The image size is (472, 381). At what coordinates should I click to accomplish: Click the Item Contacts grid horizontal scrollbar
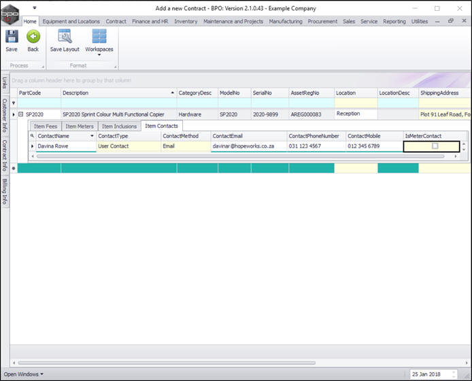point(241,156)
